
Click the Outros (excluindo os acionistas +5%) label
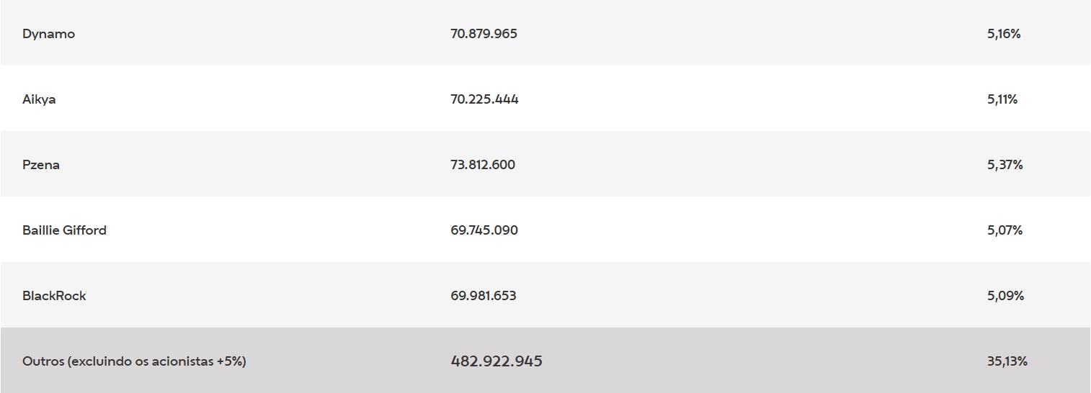134,361
